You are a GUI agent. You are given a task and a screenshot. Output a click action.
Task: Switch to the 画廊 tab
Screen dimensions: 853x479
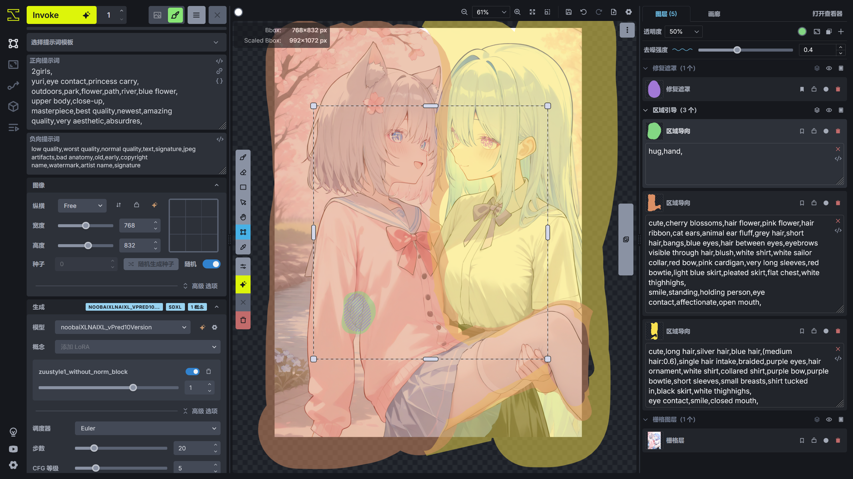[x=714, y=14]
